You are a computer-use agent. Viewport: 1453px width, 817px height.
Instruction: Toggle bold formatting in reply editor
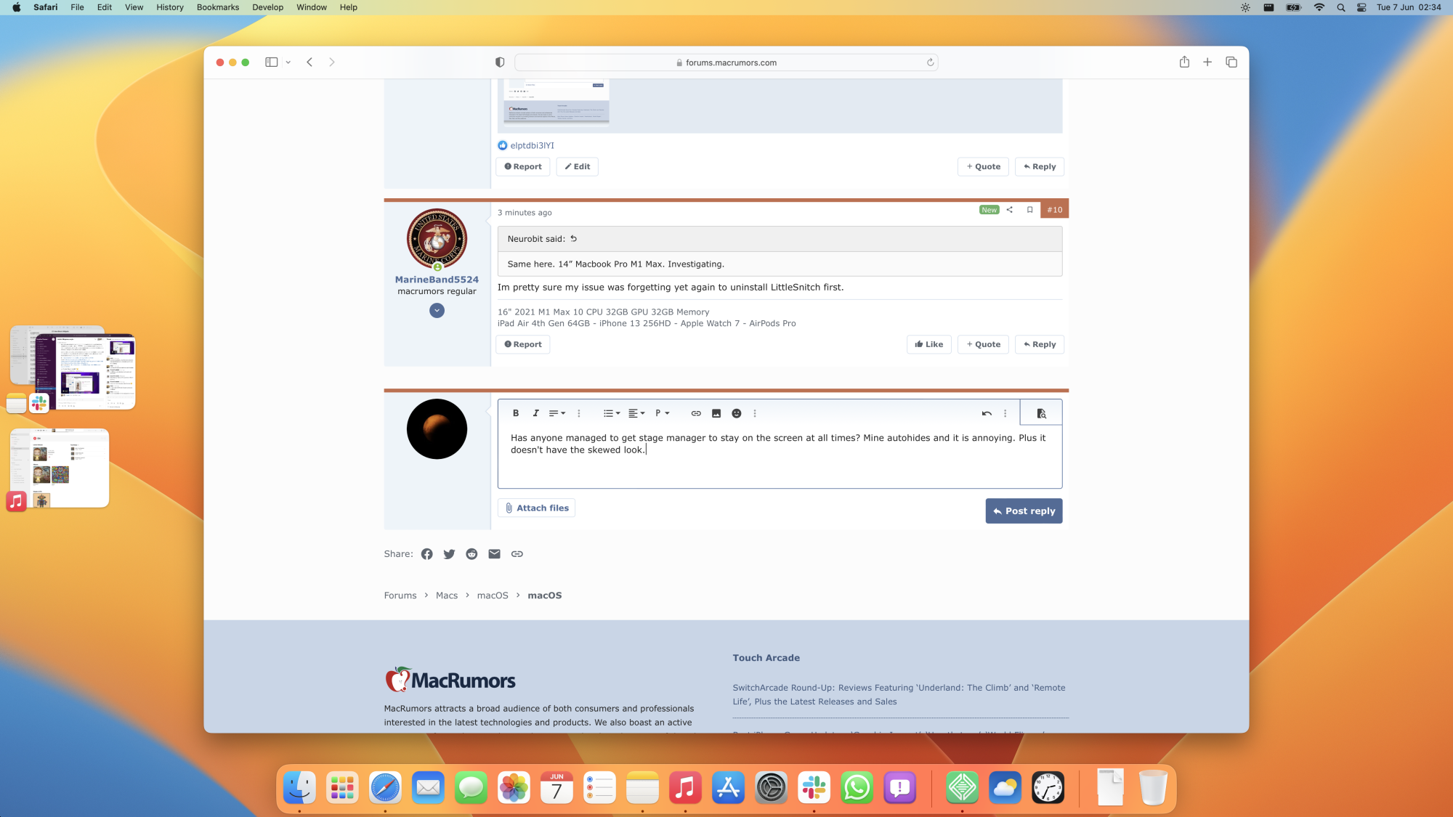pyautogui.click(x=516, y=413)
